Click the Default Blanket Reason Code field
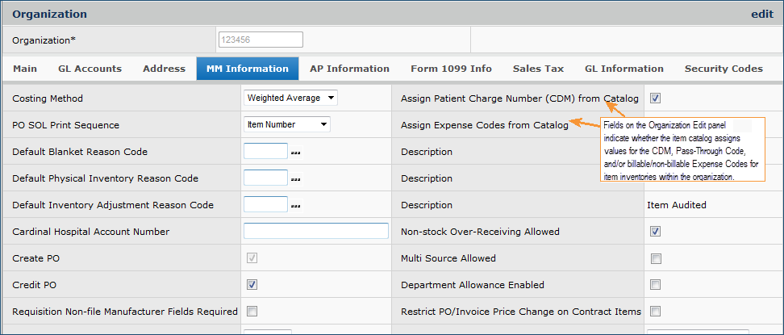784x335 pixels. 265,152
